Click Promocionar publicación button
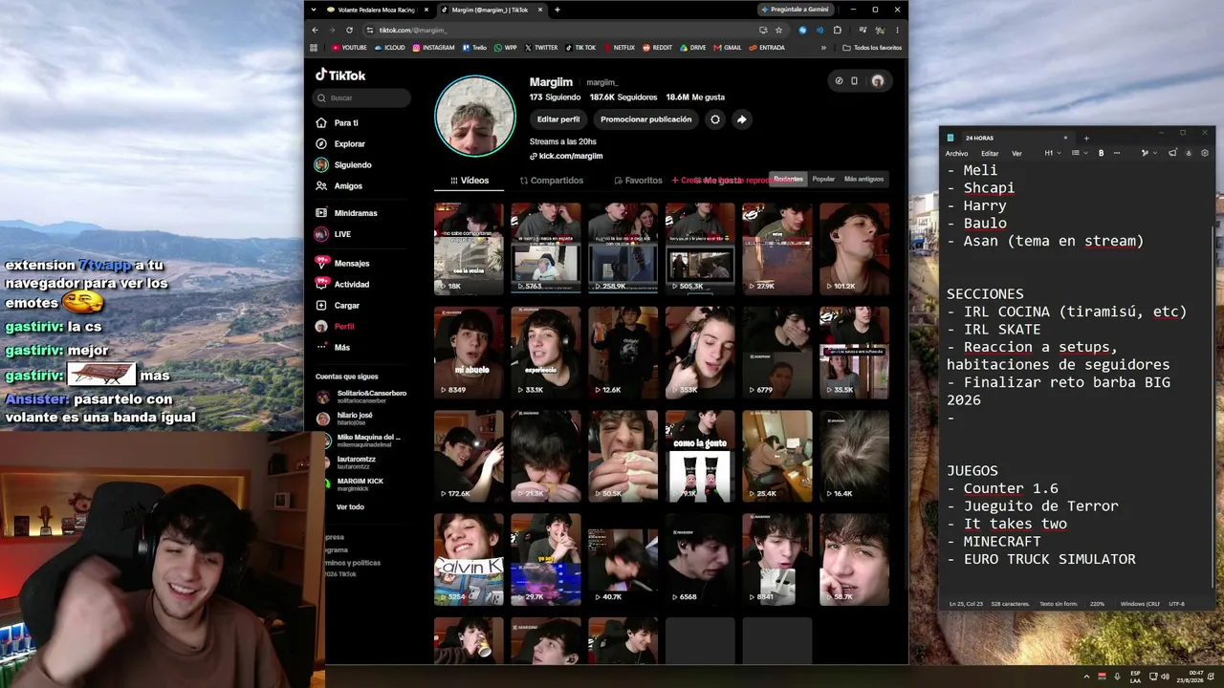 (x=646, y=119)
